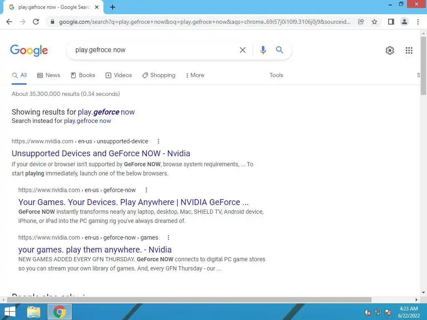
Task: Click the nvidia.com unsupported-device URL breadcrumb
Action: point(80,141)
